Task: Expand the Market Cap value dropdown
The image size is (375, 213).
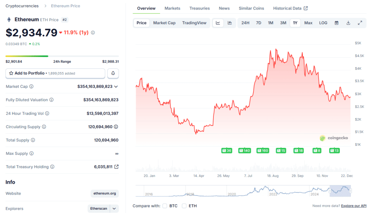Action: coord(117,86)
